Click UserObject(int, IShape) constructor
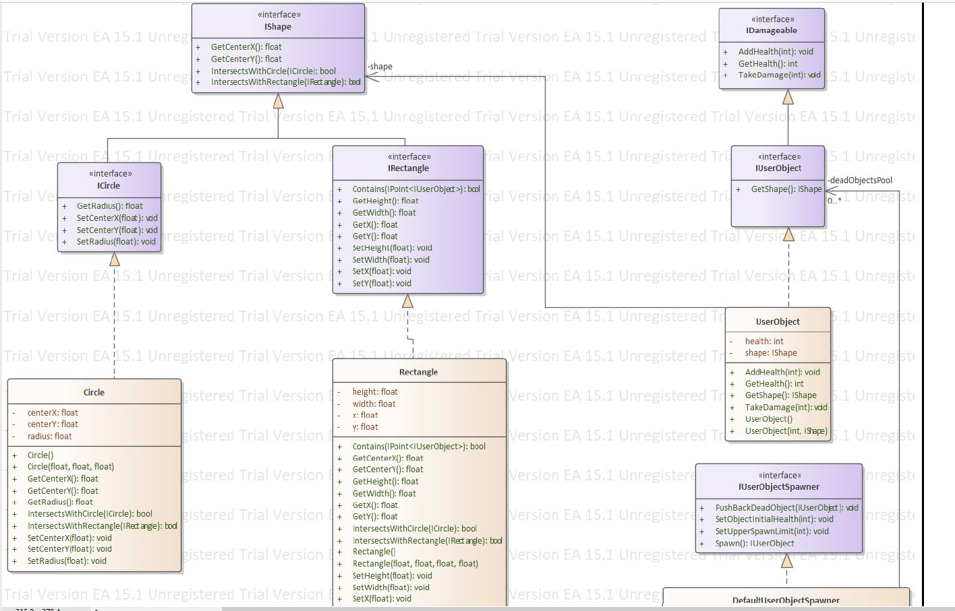955x611 pixels. pyautogui.click(x=786, y=431)
